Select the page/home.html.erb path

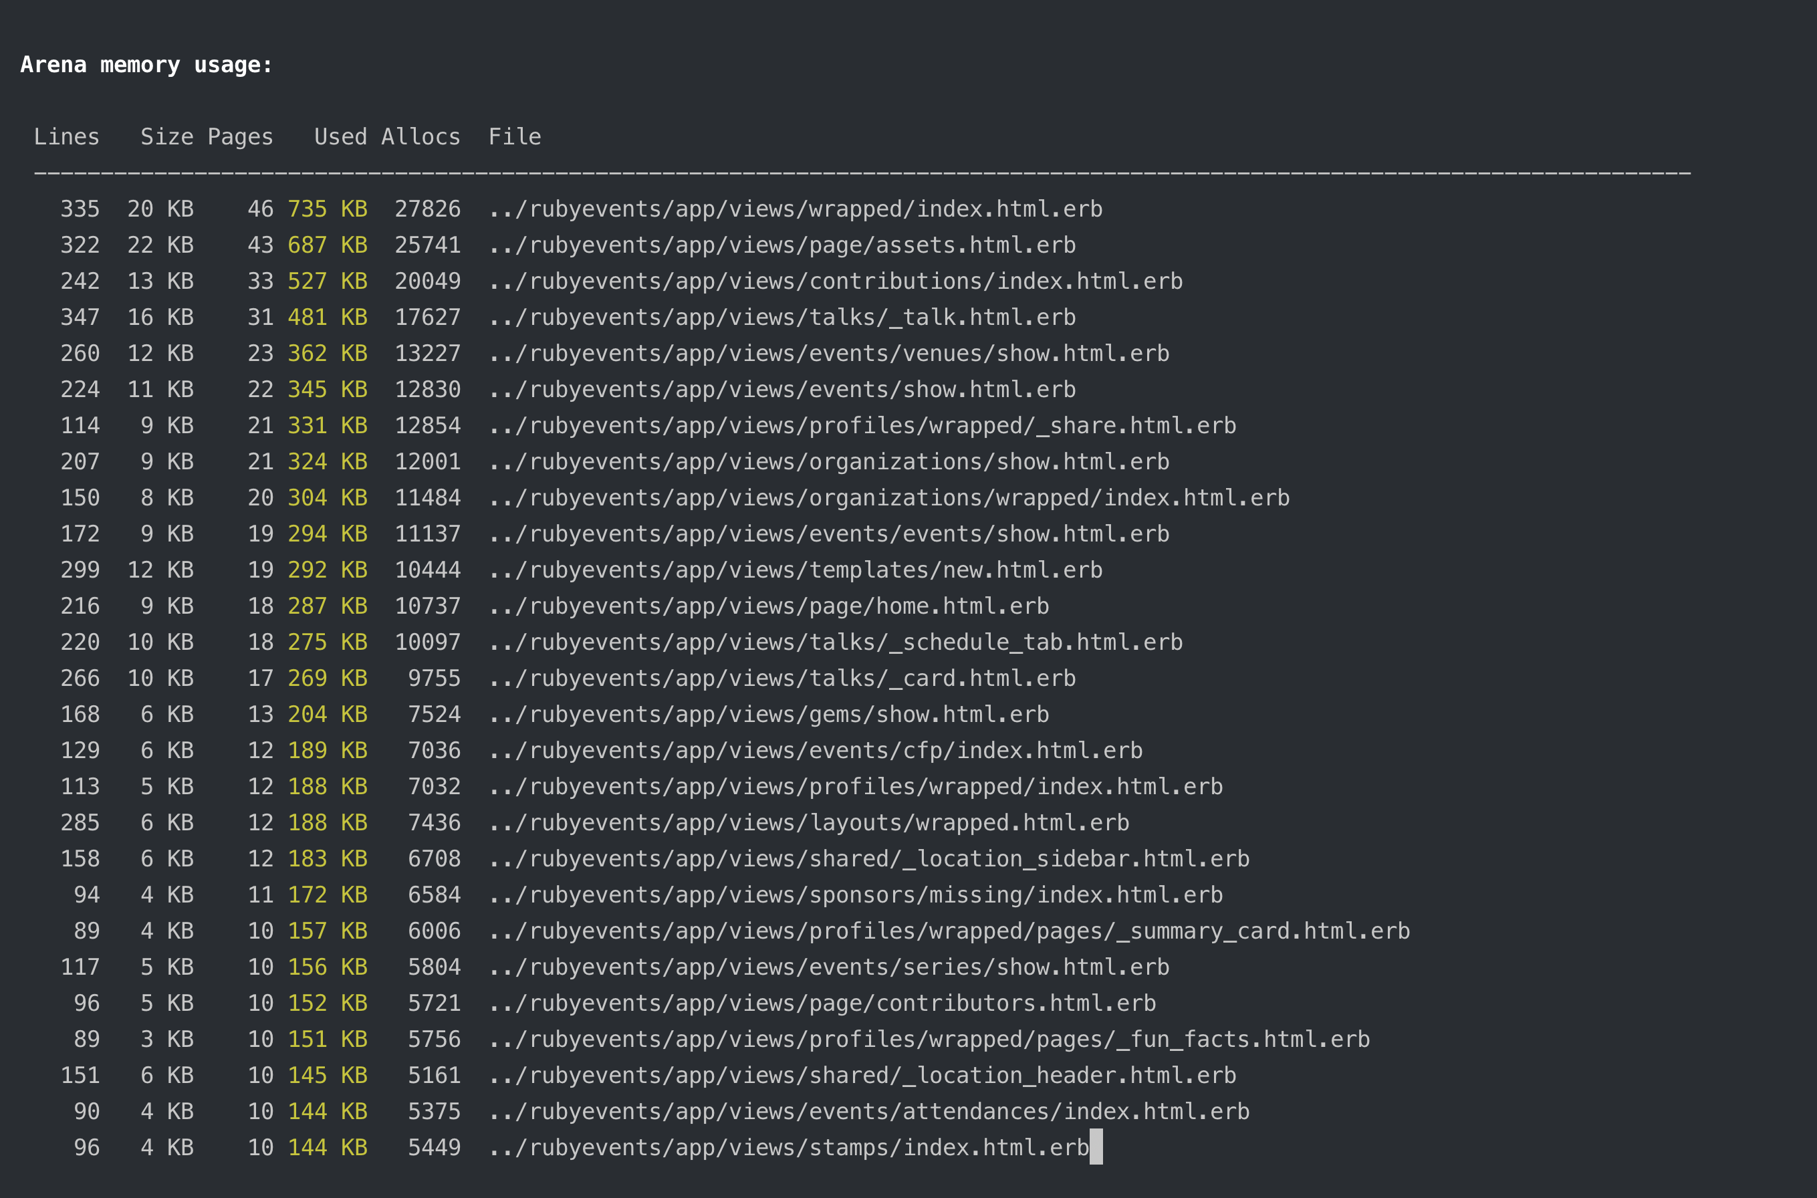(769, 605)
